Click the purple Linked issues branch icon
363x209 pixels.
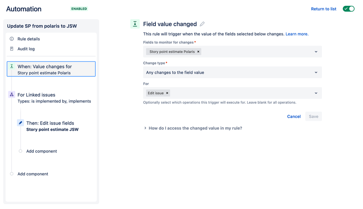(x=12, y=95)
